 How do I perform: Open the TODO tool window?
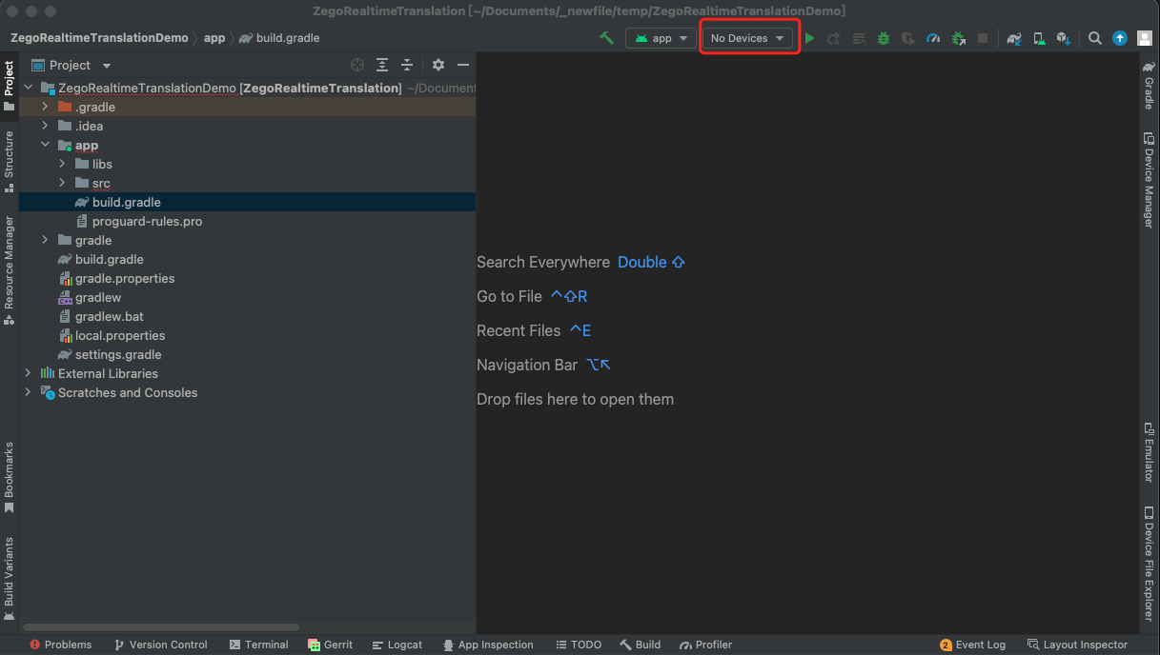click(579, 645)
